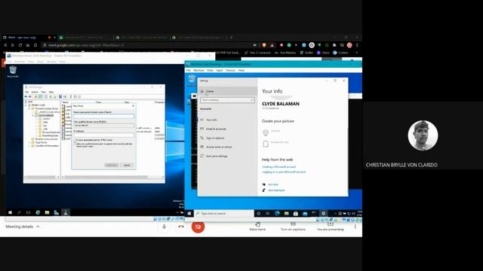
Task: Click Cancel in New Host dialog
Action: click(127, 166)
